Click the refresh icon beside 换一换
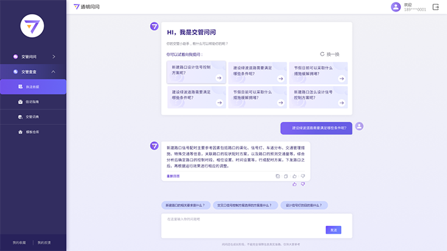This screenshot has width=447, height=251. (x=322, y=54)
